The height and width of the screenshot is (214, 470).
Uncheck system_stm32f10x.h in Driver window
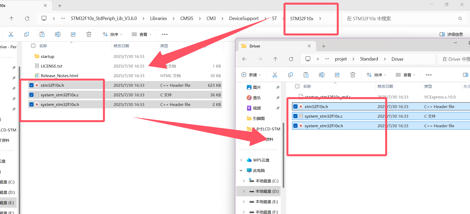tap(295, 126)
